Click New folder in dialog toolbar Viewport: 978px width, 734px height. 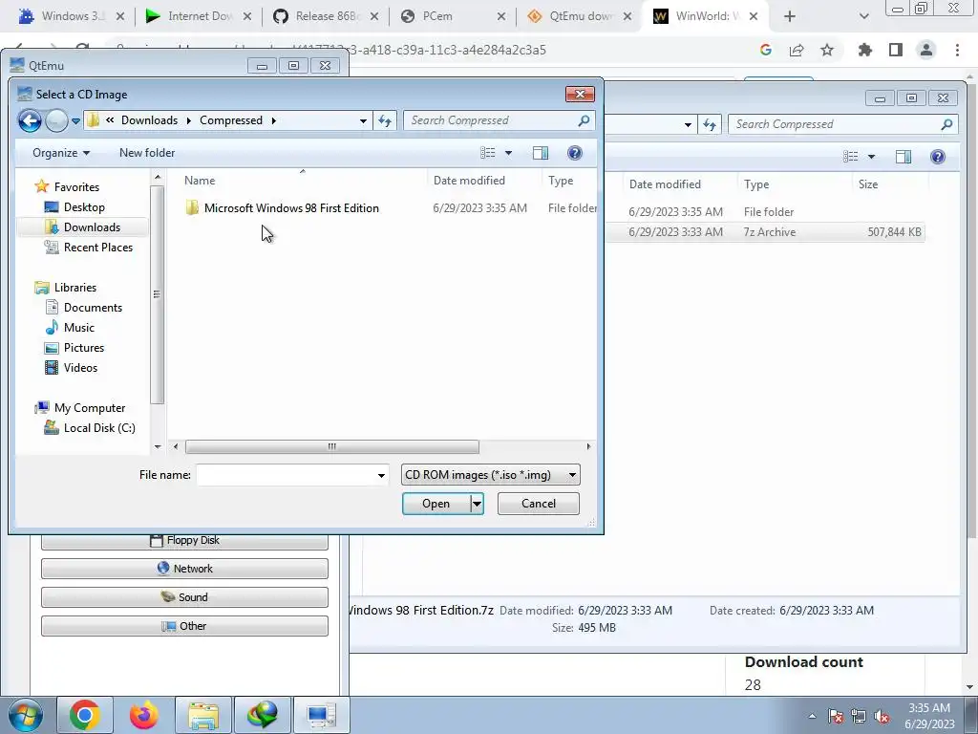[x=147, y=153]
